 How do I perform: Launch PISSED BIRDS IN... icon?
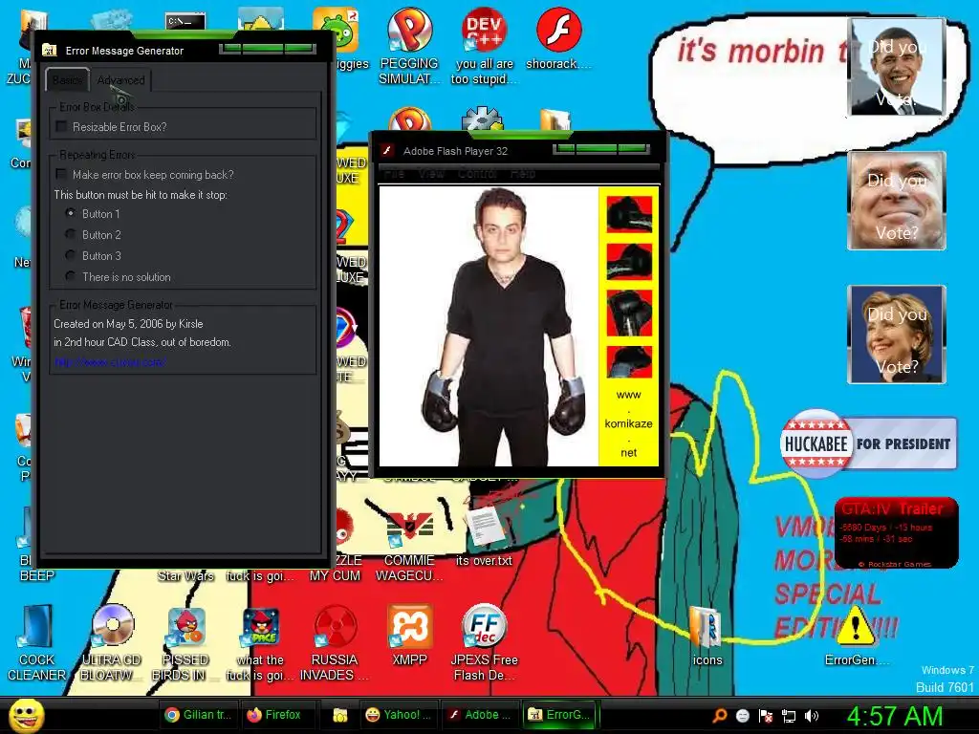click(185, 643)
